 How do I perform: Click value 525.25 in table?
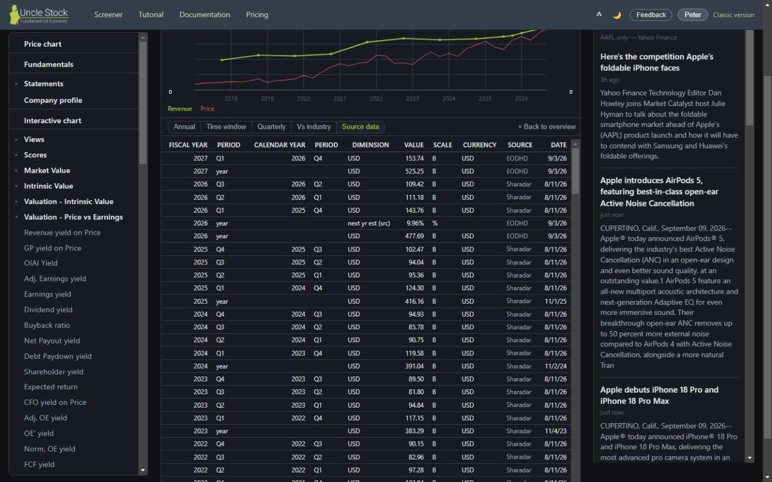415,172
